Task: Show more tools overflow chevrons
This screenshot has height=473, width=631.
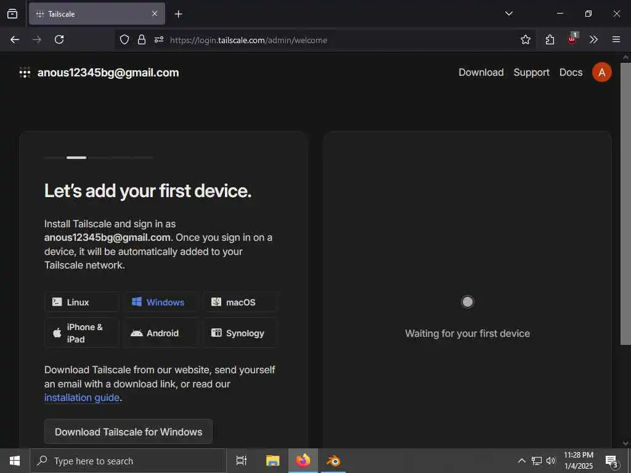Action: [x=593, y=39]
